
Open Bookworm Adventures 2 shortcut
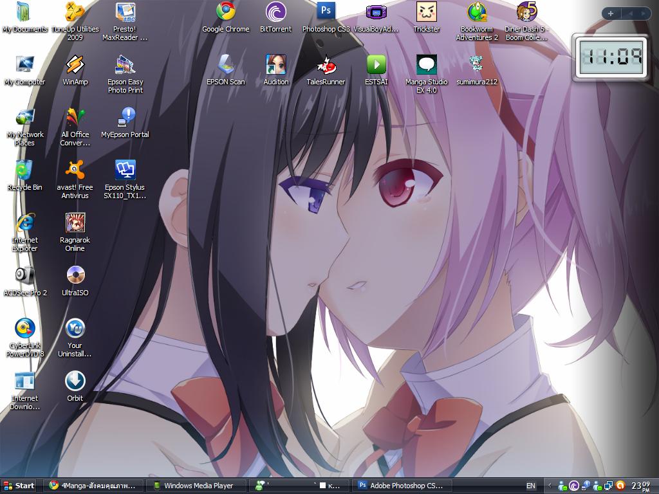point(477,21)
